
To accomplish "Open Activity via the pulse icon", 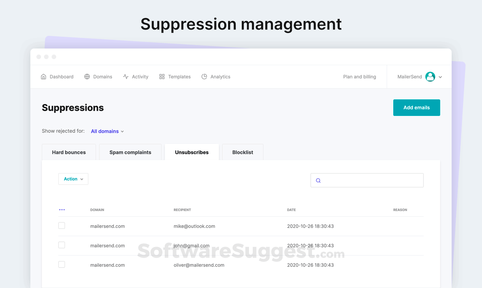I will 125,76.
